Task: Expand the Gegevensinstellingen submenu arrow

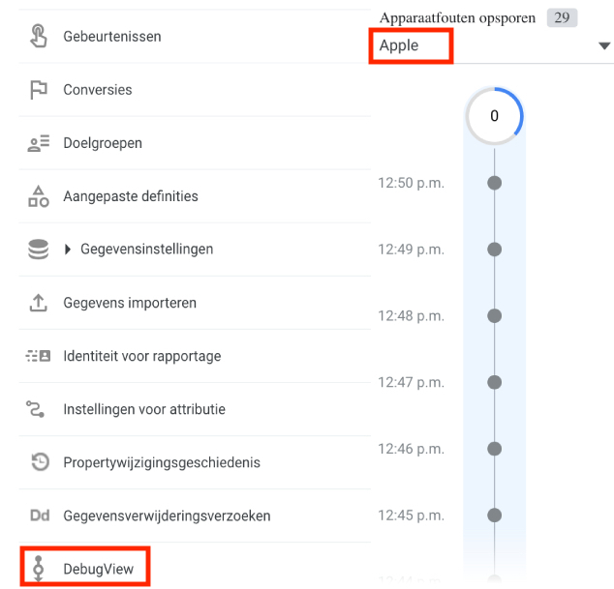Action: click(x=68, y=250)
